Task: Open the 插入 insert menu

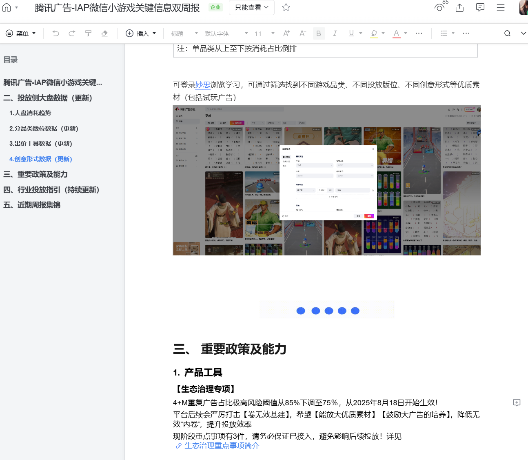Action: 141,33
